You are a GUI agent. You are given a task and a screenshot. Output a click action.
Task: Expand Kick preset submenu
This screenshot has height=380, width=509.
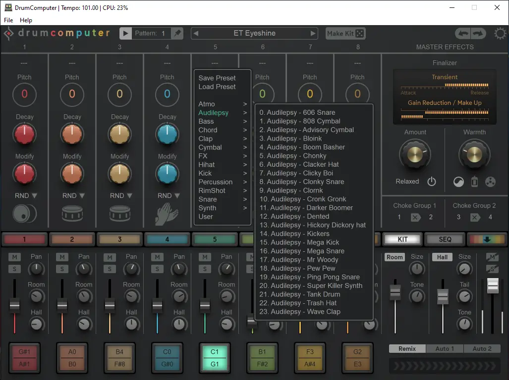tap(223, 173)
